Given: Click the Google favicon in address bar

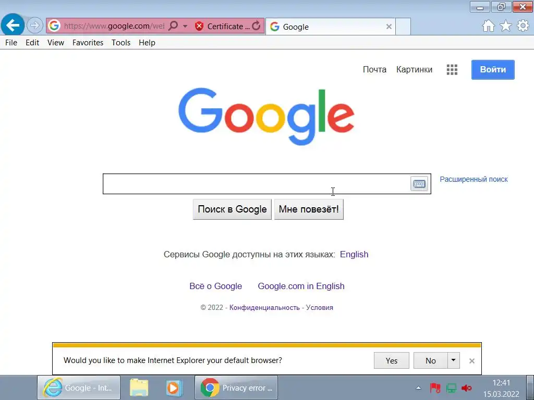Looking at the screenshot, I should (54, 26).
